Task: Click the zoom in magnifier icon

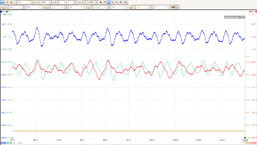Action: click(113, 2)
